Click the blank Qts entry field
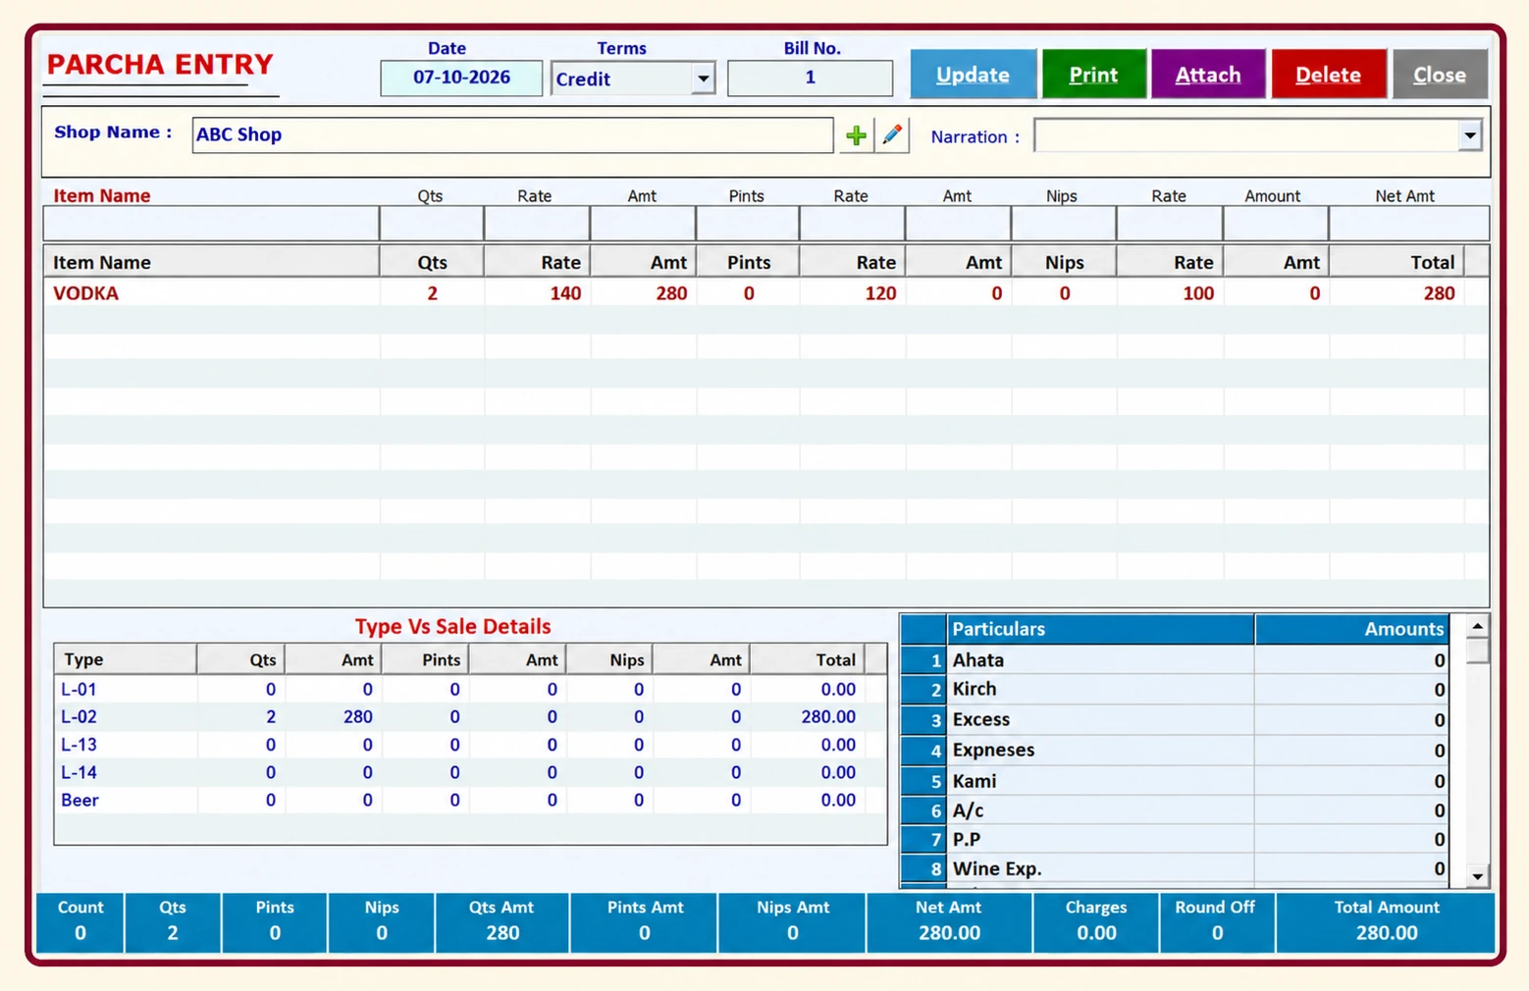 [x=432, y=224]
